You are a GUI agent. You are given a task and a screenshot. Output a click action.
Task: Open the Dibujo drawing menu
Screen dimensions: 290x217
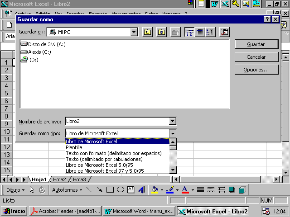pos(15,190)
